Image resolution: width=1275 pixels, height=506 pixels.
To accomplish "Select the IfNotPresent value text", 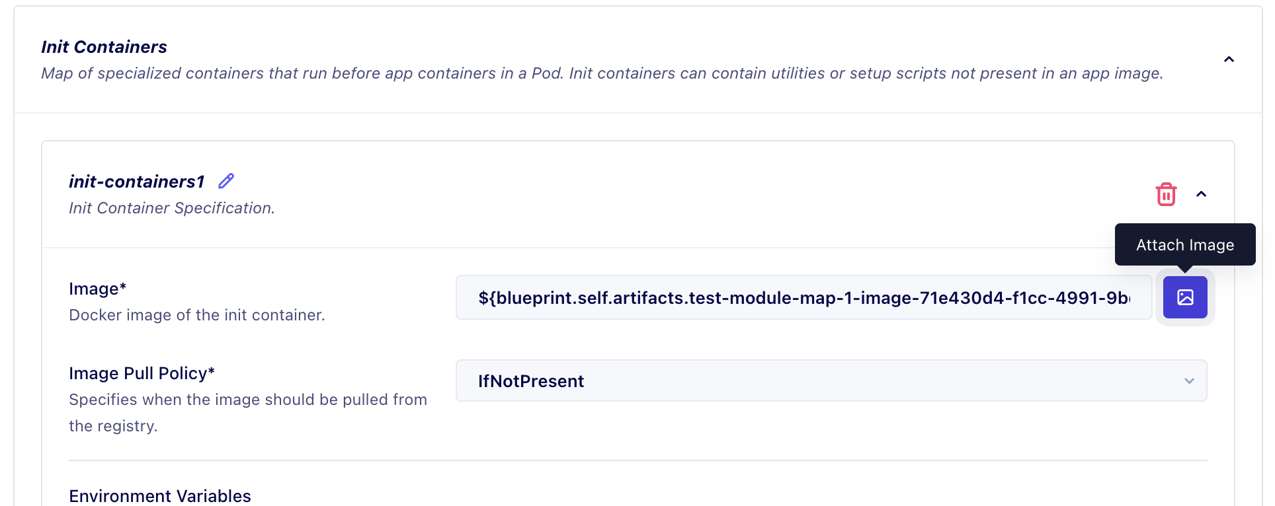I will click(531, 381).
